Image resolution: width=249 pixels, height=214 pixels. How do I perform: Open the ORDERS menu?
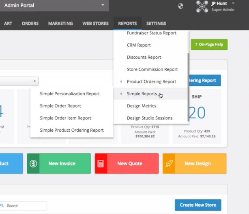(x=30, y=24)
